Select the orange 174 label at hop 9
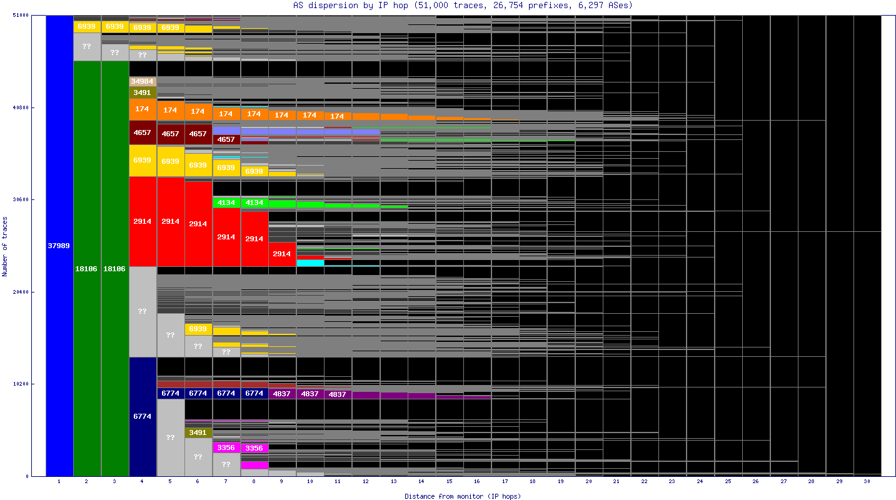 point(282,115)
